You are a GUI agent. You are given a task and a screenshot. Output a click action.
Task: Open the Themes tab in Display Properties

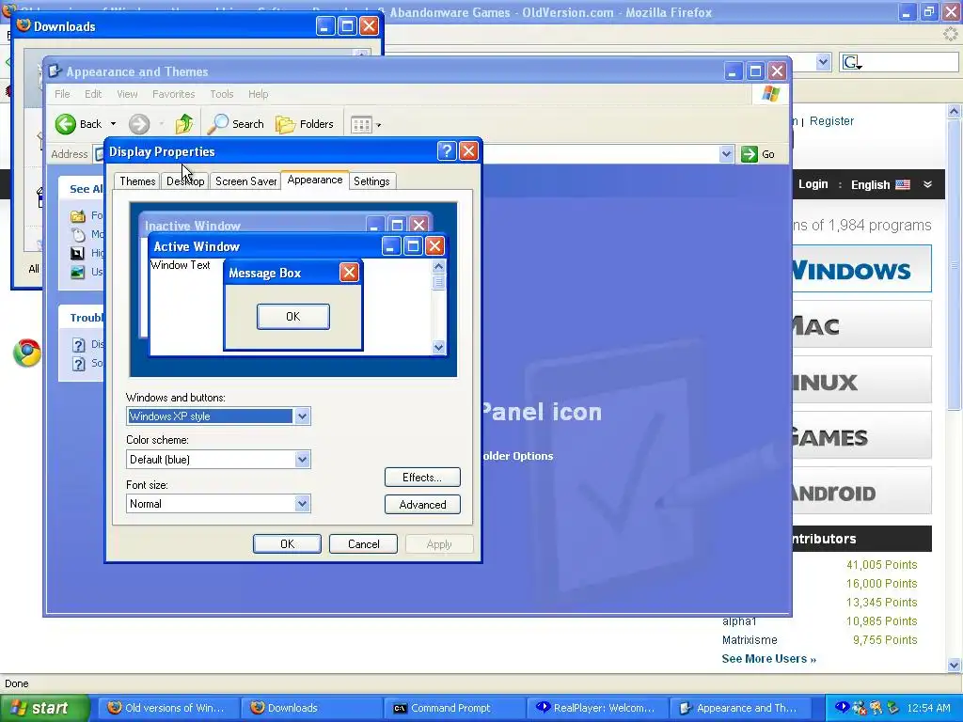point(137,181)
